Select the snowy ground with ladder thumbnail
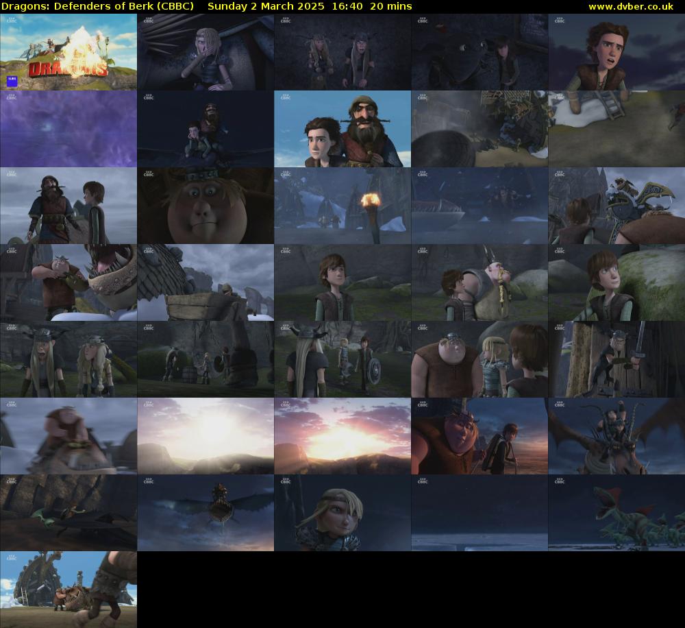685x628 pixels. [617, 129]
